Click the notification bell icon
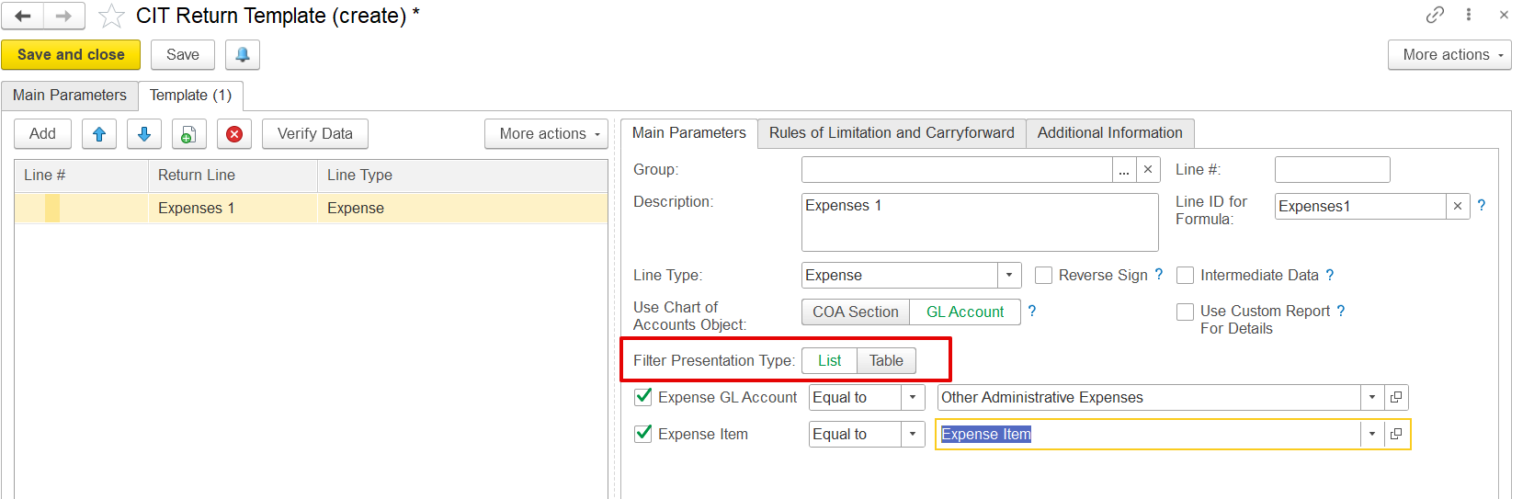This screenshot has width=1534, height=499. click(243, 55)
